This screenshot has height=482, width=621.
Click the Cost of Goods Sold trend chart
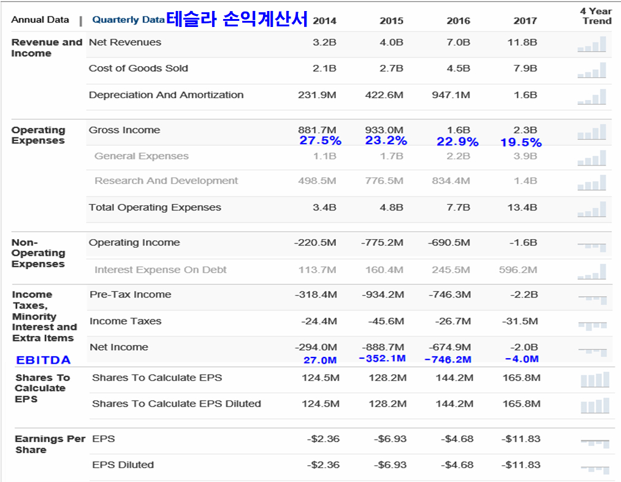(x=592, y=70)
